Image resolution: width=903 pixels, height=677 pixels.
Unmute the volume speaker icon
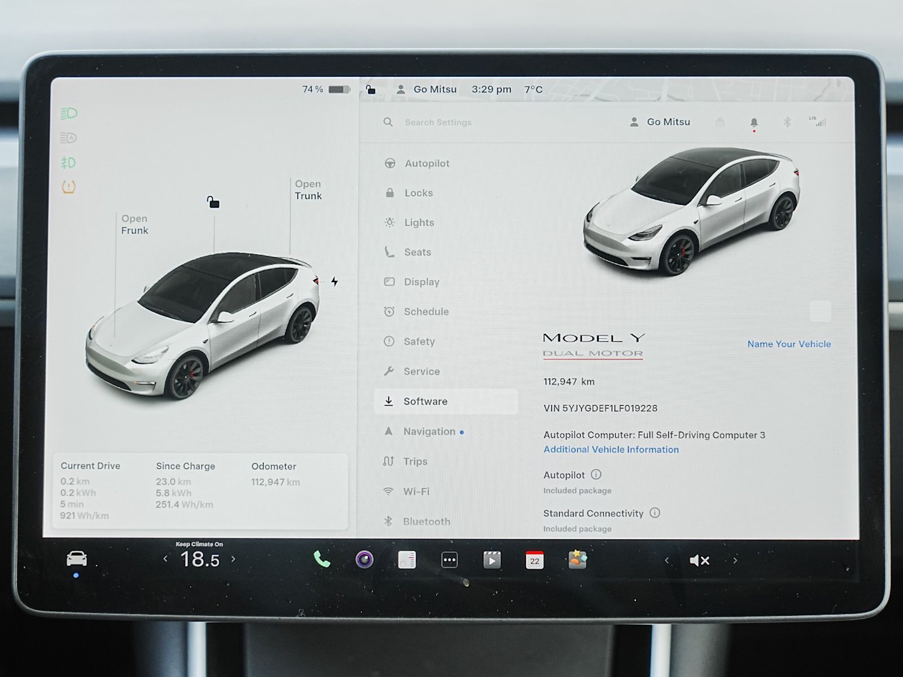699,560
